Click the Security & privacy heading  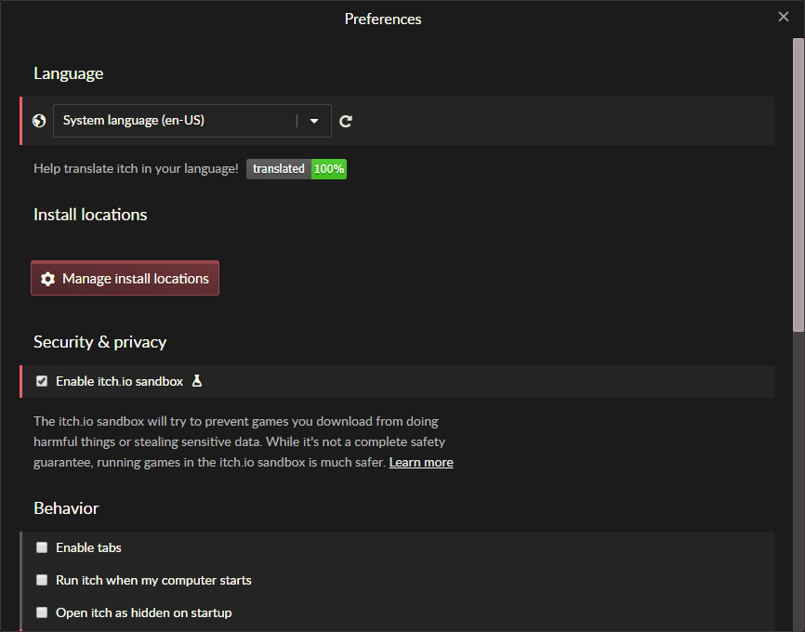[x=99, y=341]
